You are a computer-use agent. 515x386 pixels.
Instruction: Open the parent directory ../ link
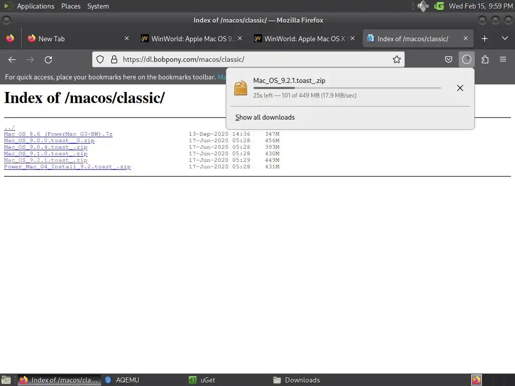9,127
